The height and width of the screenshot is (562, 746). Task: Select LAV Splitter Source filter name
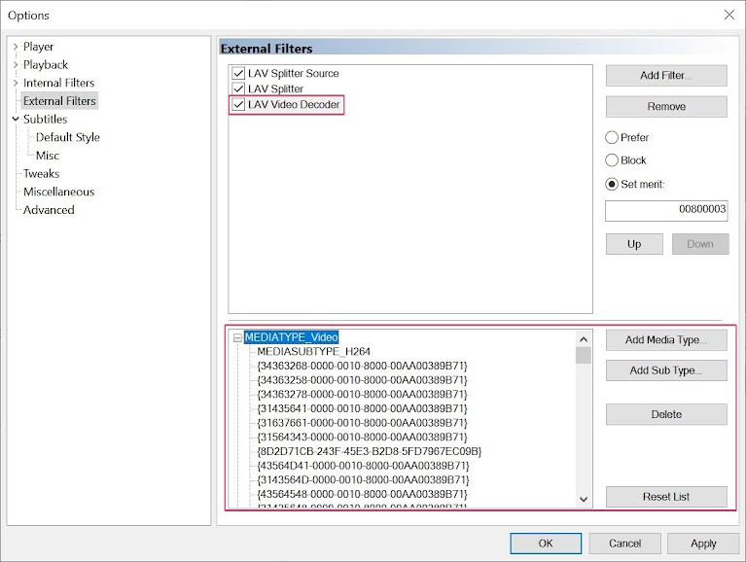pyautogui.click(x=293, y=74)
